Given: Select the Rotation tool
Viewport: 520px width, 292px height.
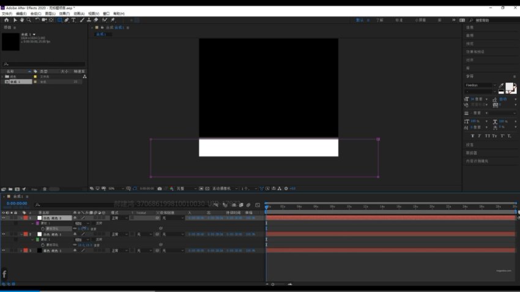Looking at the screenshot, I should point(37,20).
